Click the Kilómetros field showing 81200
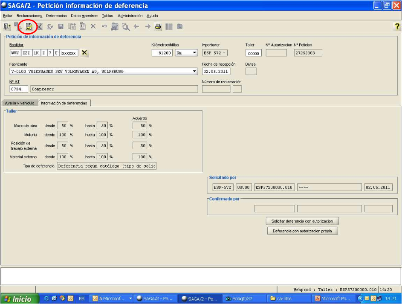This screenshot has height=304, width=402. (162, 53)
